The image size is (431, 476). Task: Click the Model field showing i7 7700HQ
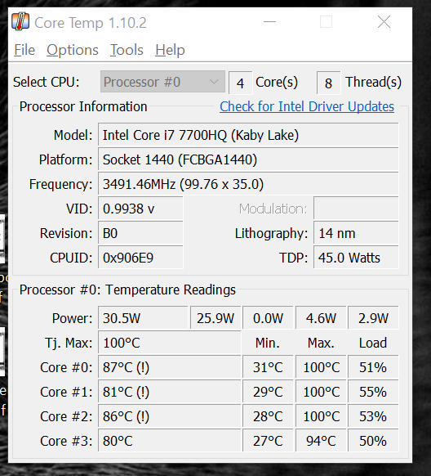[248, 135]
